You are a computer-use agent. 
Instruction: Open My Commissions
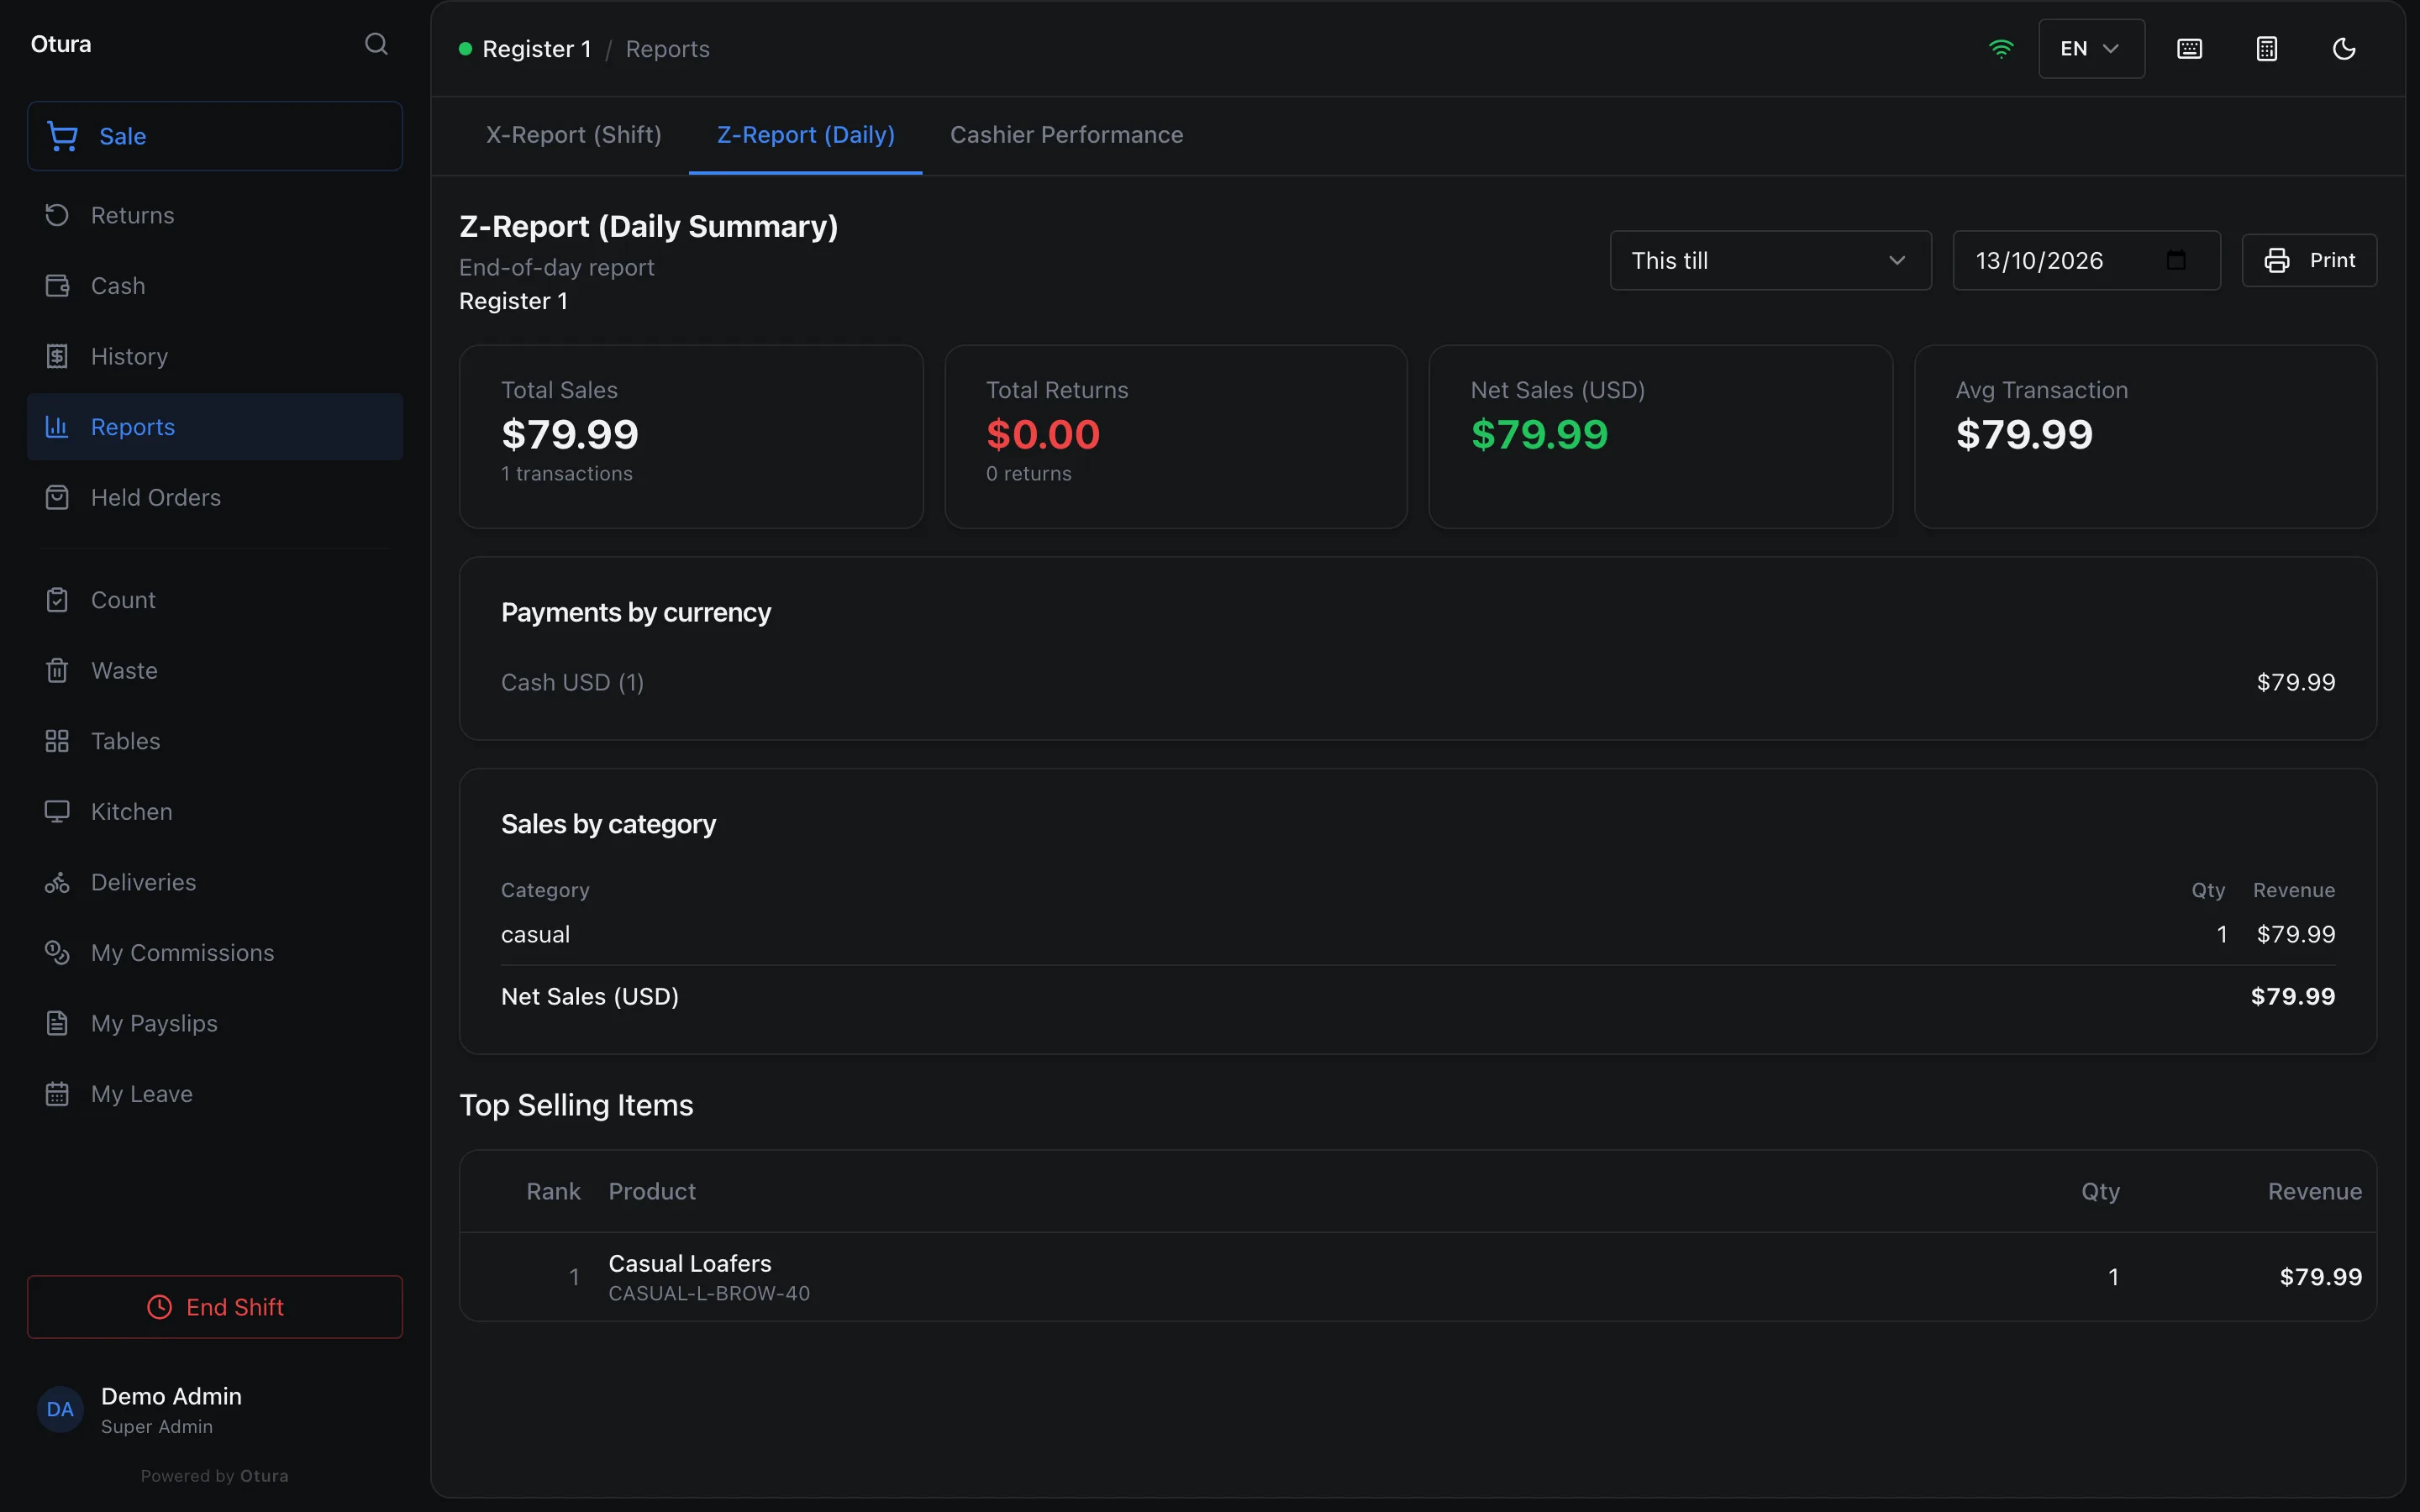pyautogui.click(x=215, y=952)
